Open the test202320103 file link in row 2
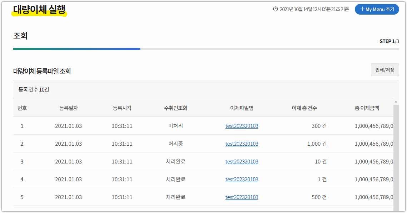The image size is (407, 213). coord(242,144)
